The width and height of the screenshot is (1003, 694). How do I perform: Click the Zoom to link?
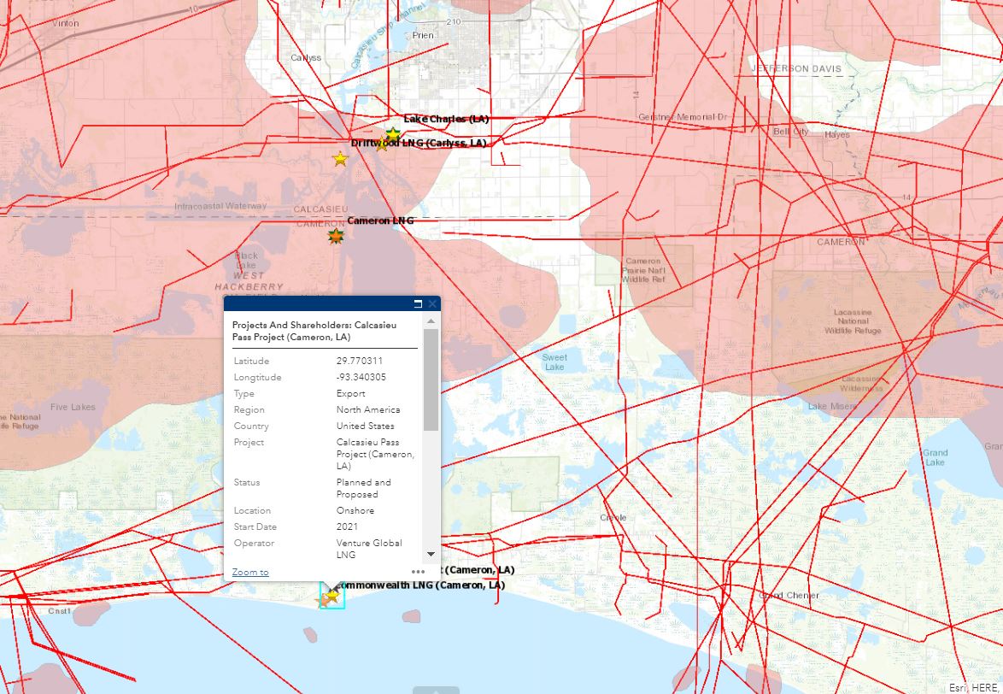tap(250, 572)
